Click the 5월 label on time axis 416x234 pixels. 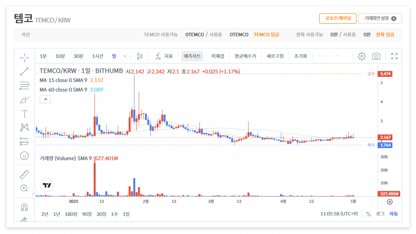pos(353,201)
